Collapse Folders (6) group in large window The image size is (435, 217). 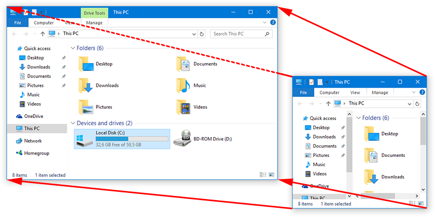click(72, 48)
